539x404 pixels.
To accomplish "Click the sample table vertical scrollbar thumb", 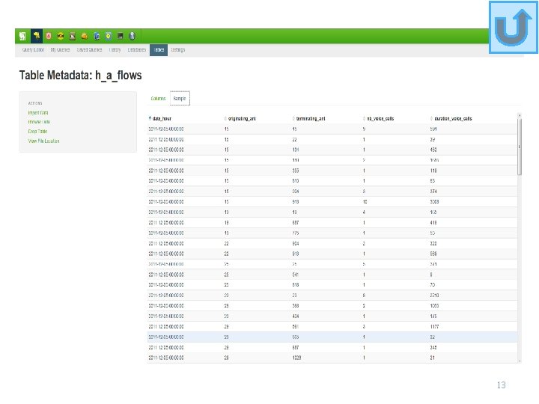I will [520, 147].
